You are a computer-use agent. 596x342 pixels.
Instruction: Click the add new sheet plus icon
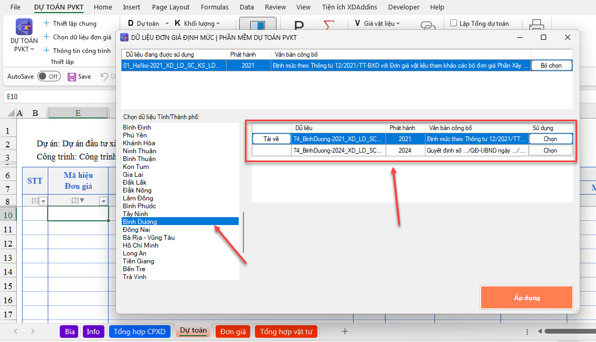(345, 331)
